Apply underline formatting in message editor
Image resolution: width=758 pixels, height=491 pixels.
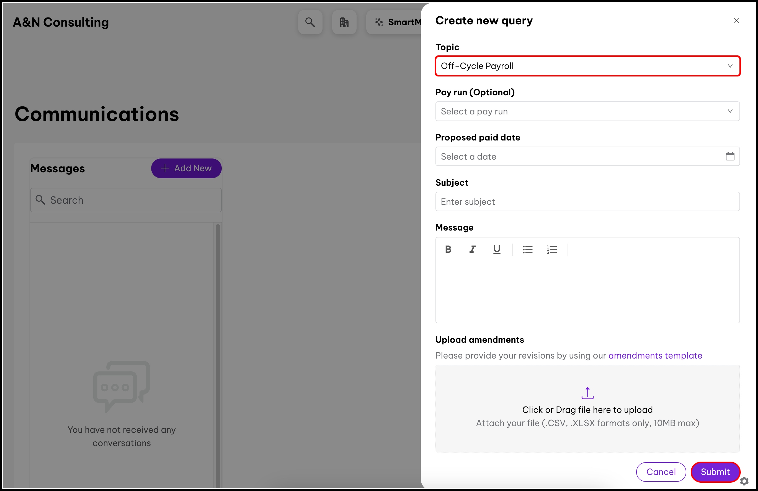click(497, 249)
